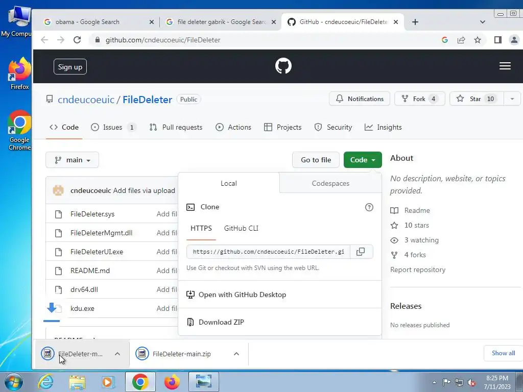Select the Local tab
Image resolution: width=523 pixels, height=392 pixels.
(x=229, y=183)
